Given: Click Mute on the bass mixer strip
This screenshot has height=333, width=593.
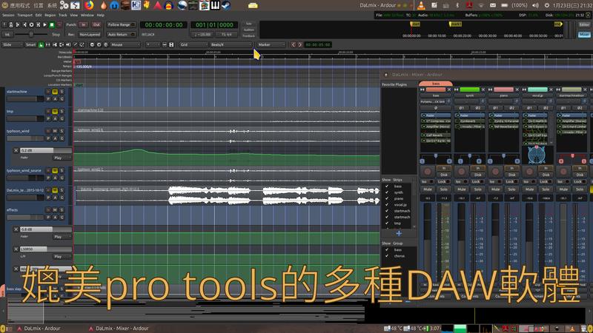Looking at the screenshot, I should tap(428, 189).
